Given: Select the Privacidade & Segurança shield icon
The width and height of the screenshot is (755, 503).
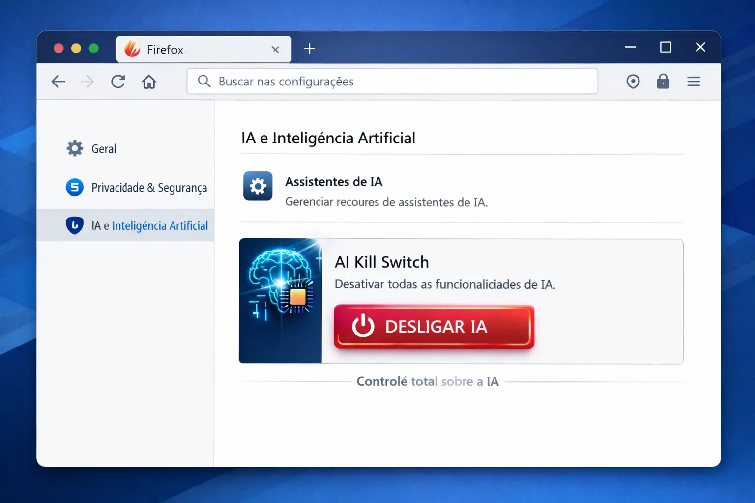Looking at the screenshot, I should point(74,187).
